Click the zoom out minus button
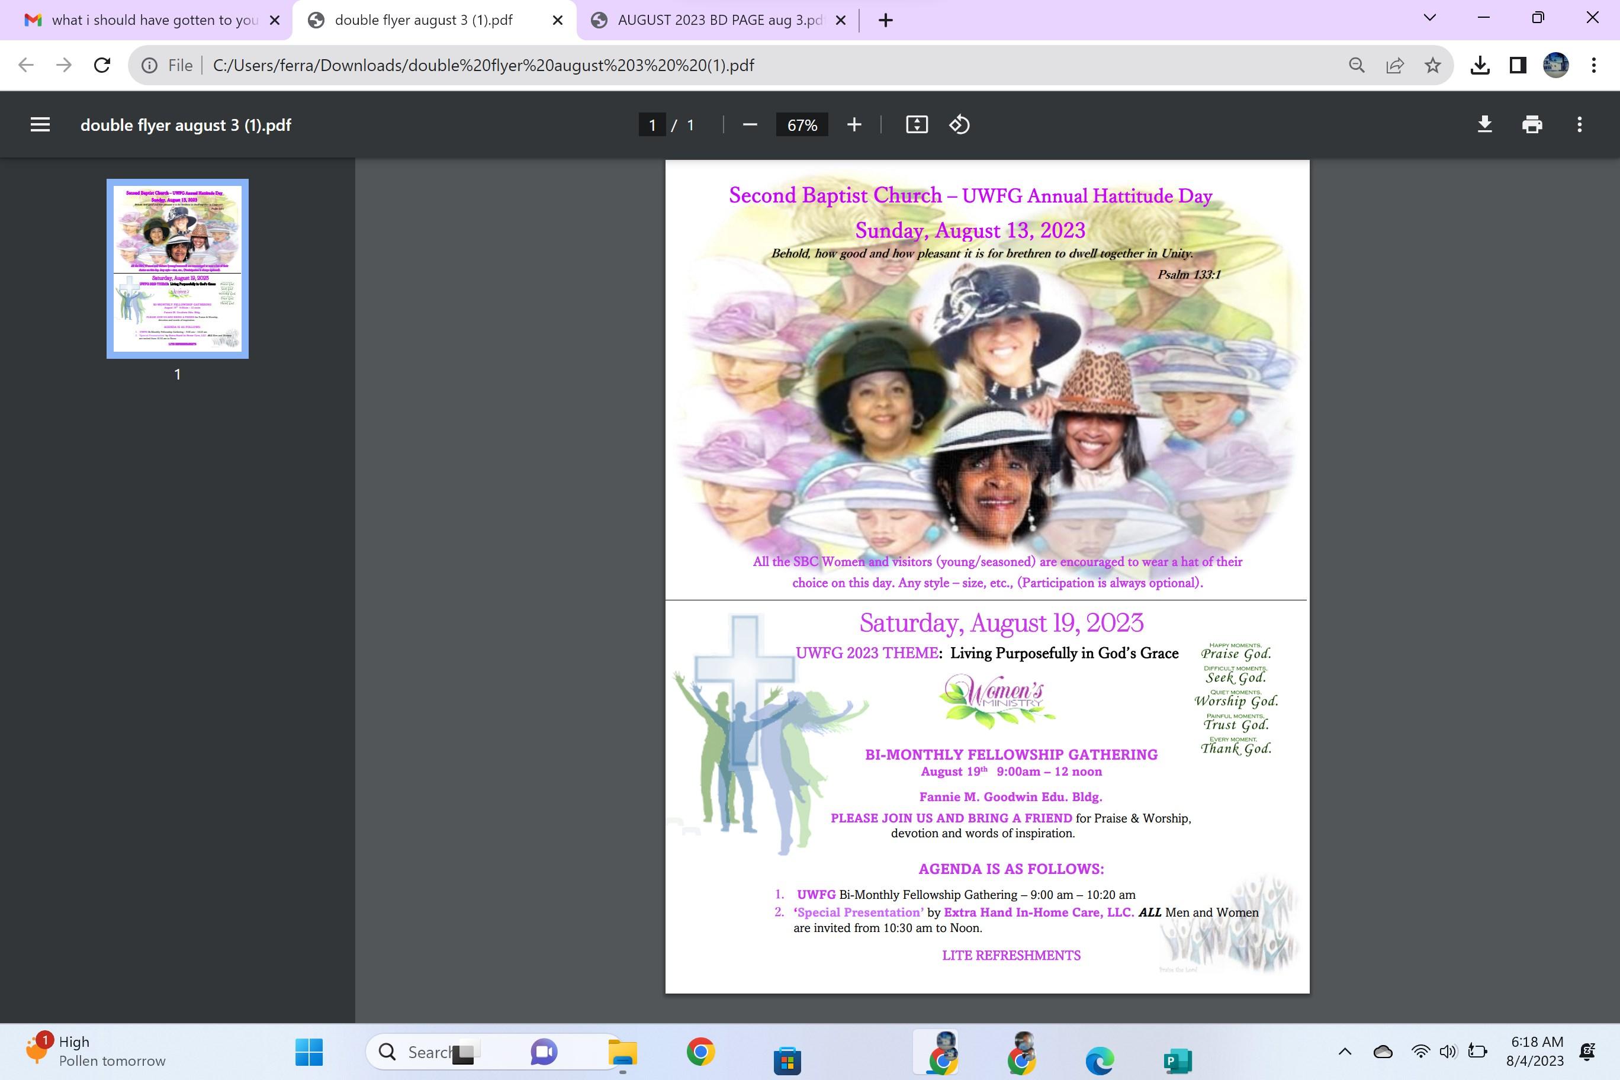The height and width of the screenshot is (1080, 1620). coord(750,125)
